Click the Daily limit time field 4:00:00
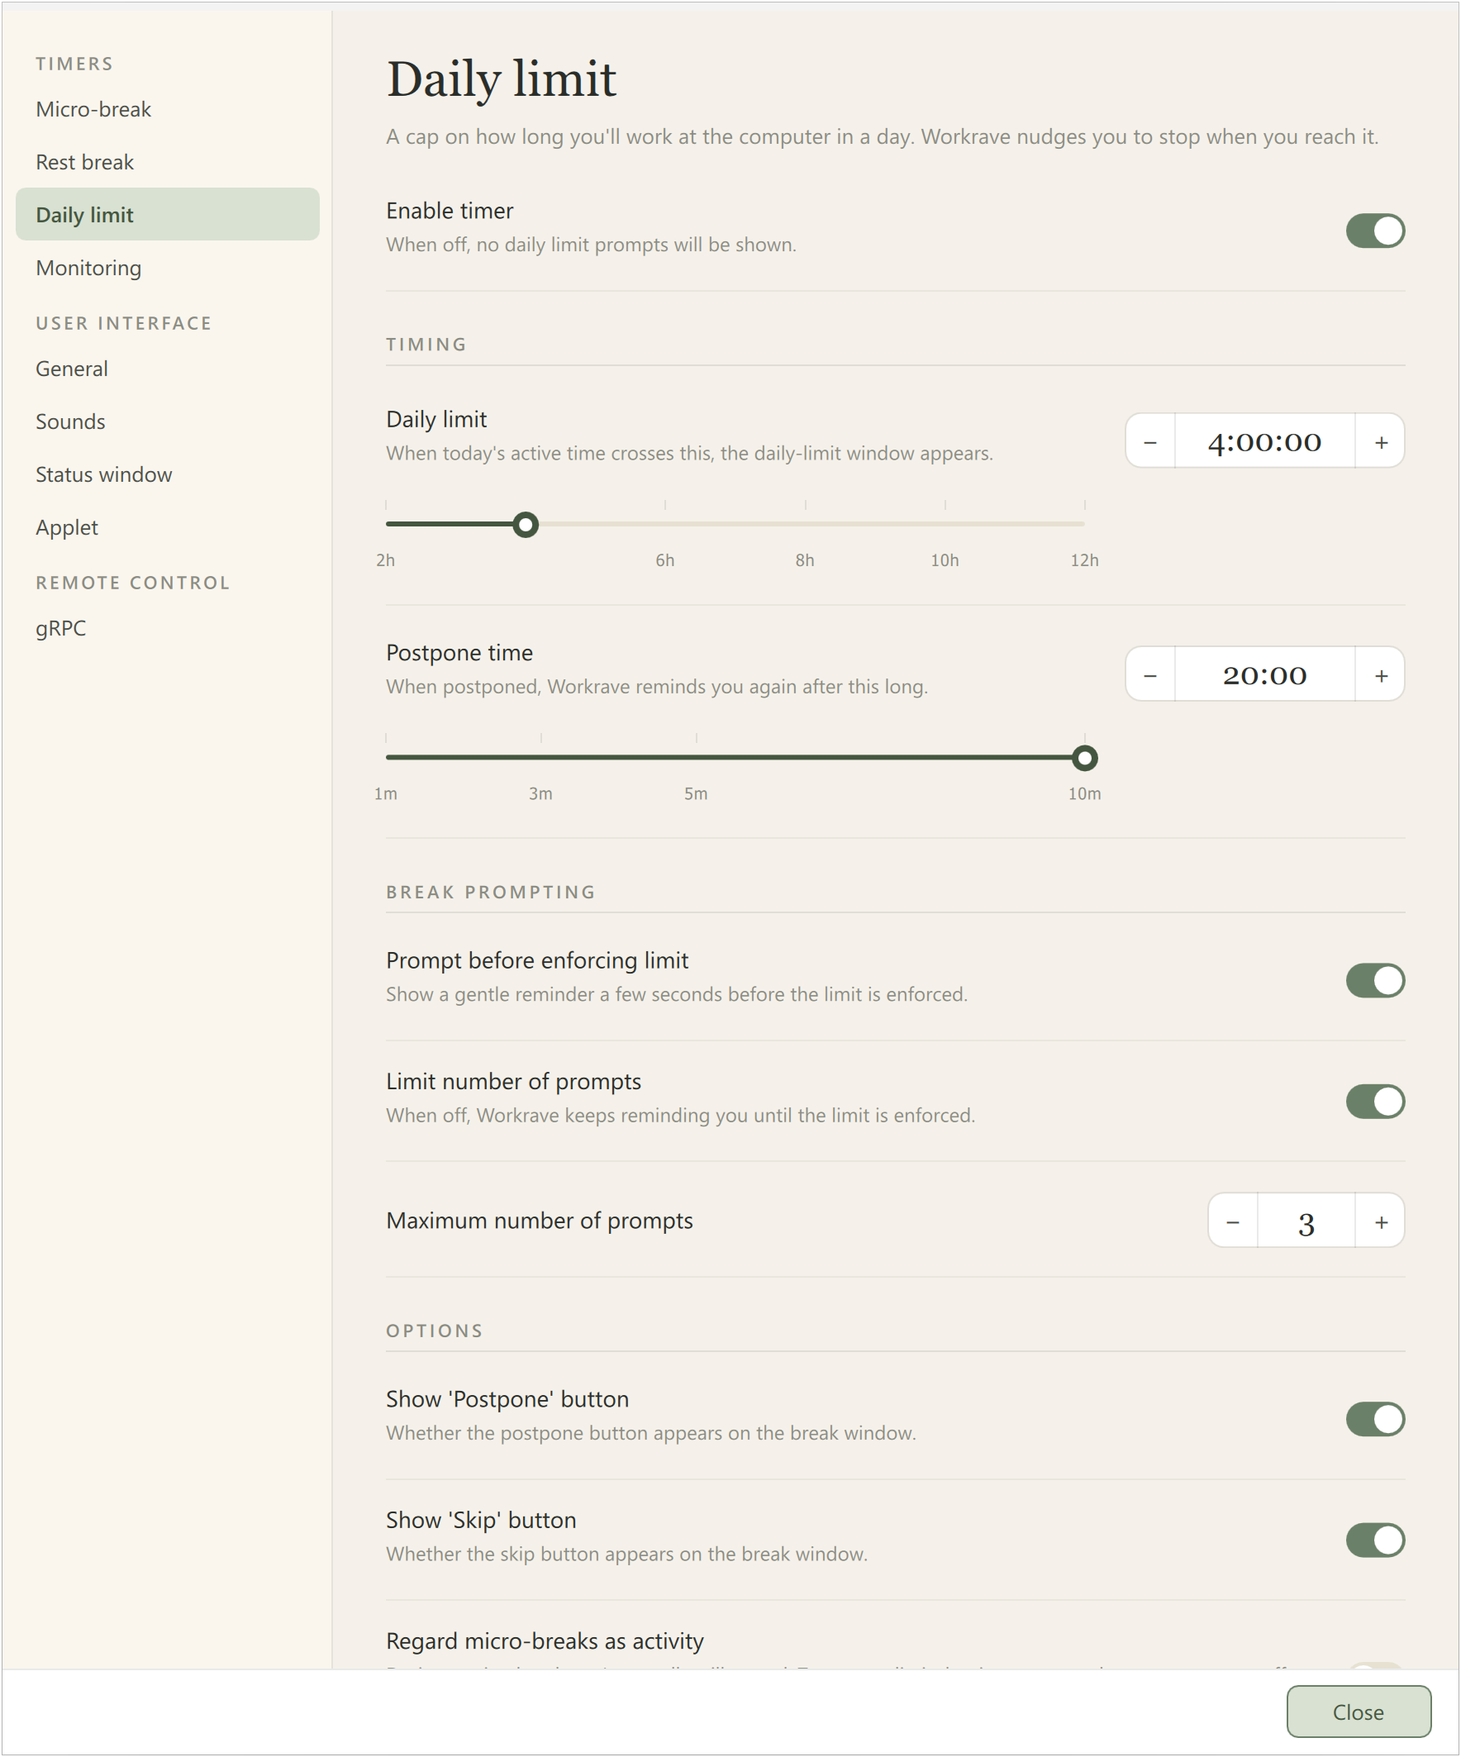Image resolution: width=1461 pixels, height=1757 pixels. [x=1264, y=441]
